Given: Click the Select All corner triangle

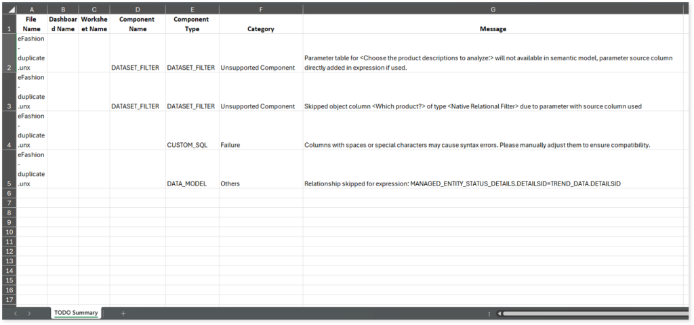Looking at the screenshot, I should coord(9,9).
